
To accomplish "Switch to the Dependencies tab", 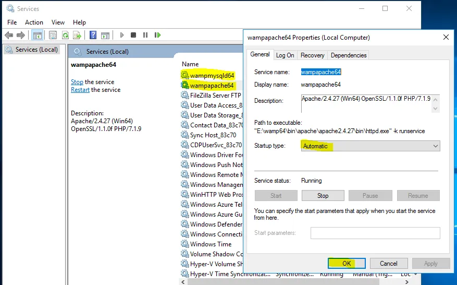I will pyautogui.click(x=349, y=55).
